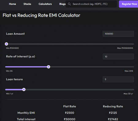Click the Register Now button
This screenshot has height=121, width=138.
(x=129, y=4)
